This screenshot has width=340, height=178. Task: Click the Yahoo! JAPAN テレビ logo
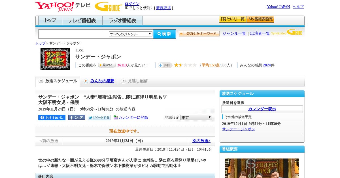point(63,6)
